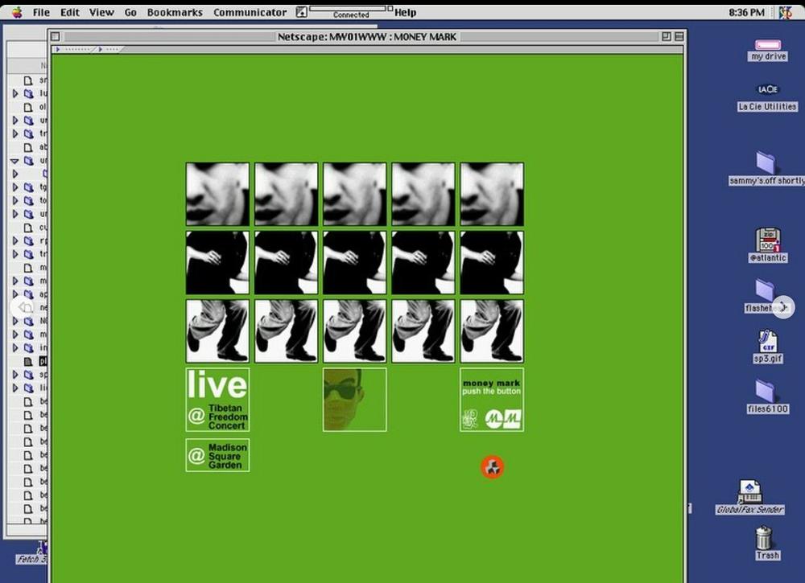Click the green sunglasses face tile
Viewport: 805px width, 583px height.
click(x=355, y=400)
